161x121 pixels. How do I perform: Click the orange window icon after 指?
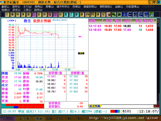pyautogui.click(x=108, y=15)
